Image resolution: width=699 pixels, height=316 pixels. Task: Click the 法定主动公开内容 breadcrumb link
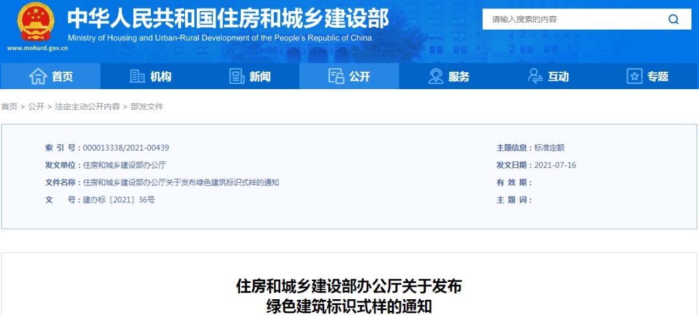pyautogui.click(x=87, y=107)
